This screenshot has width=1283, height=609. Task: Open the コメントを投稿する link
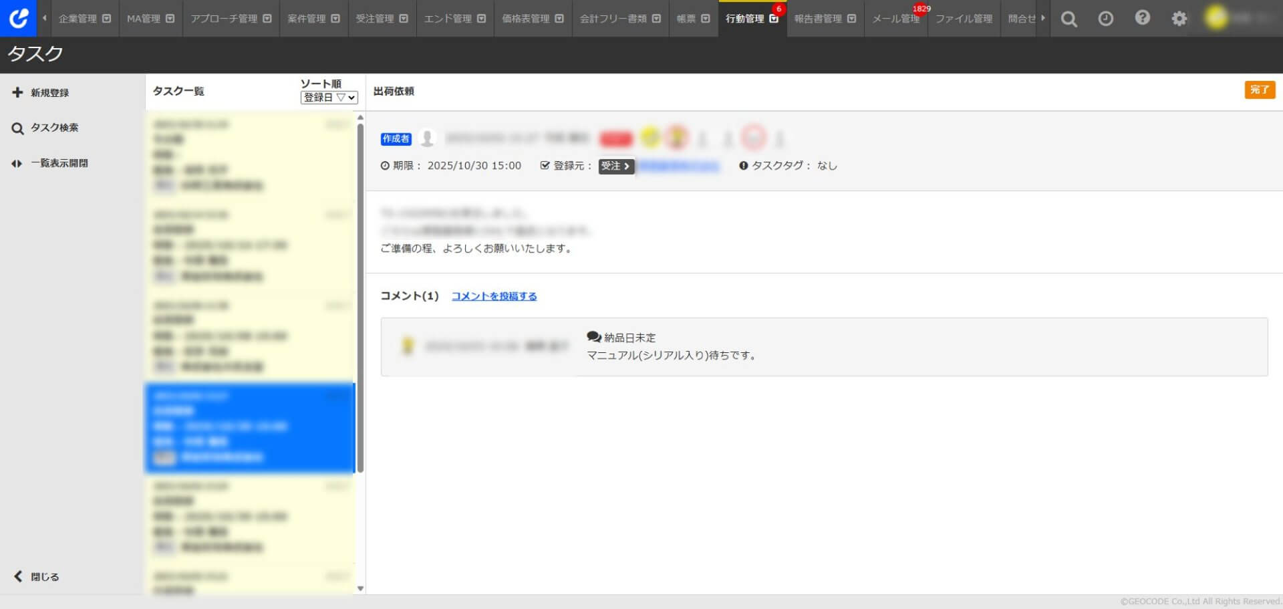[x=494, y=295]
